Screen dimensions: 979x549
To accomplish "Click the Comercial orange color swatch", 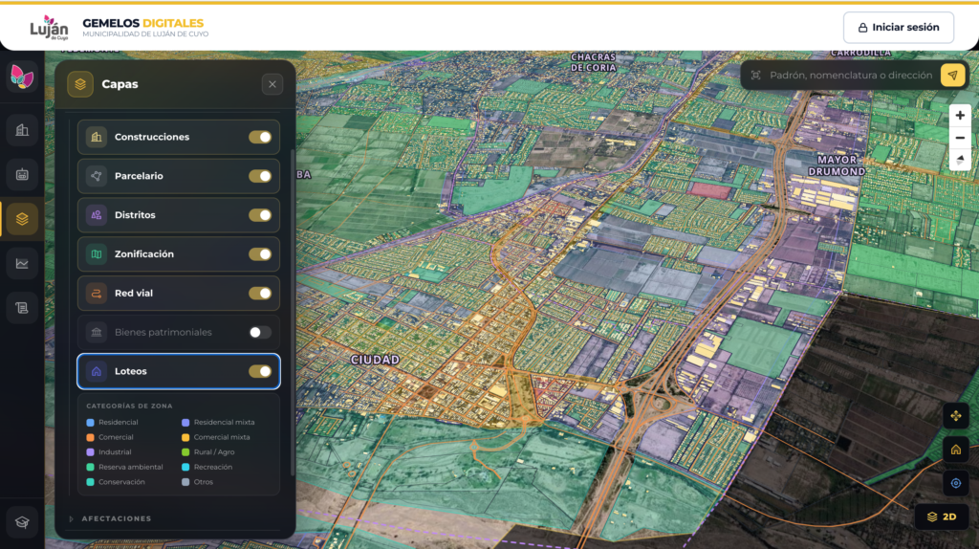I will coord(91,437).
